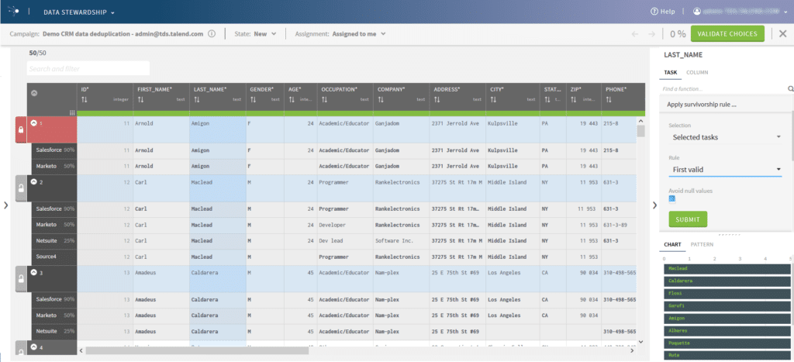Image resolution: width=794 pixels, height=362 pixels.
Task: Switch to the COLUMN tab
Action: coord(696,72)
